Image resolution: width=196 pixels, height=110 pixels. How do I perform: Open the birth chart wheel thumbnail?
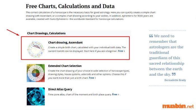click(36, 49)
